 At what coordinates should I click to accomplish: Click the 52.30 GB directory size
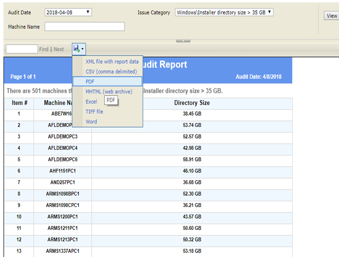tap(192, 194)
